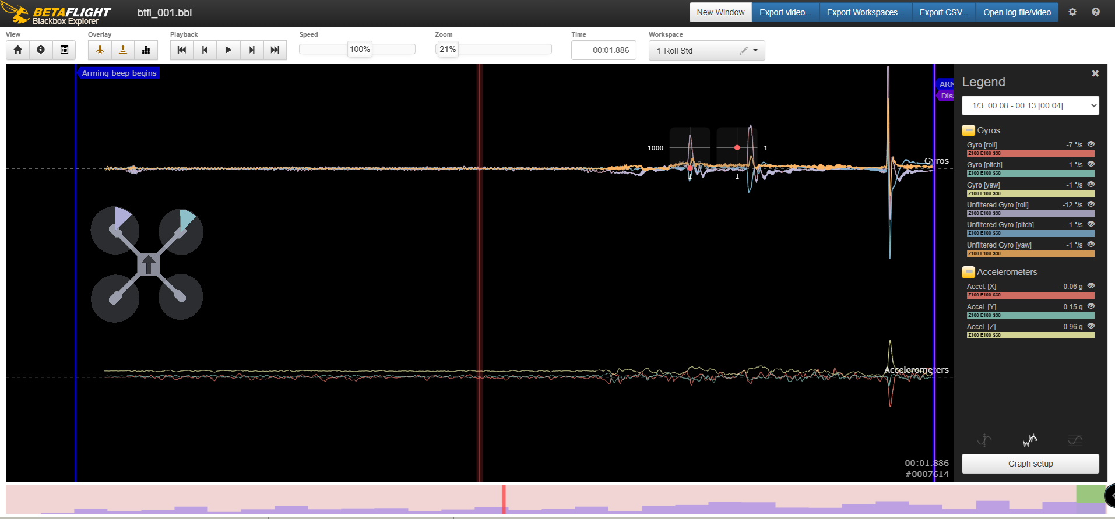Viewport: 1115px width, 519px height.
Task: Collapse the Gyros graph group
Action: coord(968,130)
